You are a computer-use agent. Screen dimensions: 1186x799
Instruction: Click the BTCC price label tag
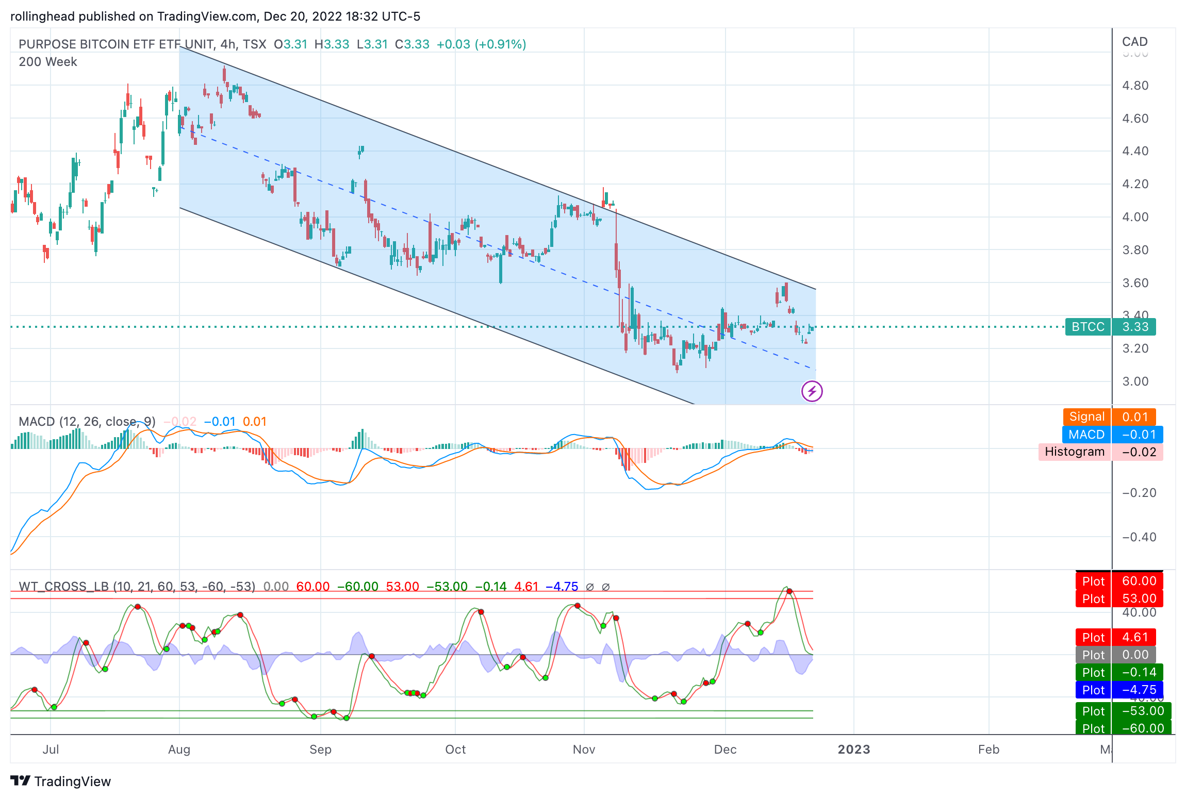1088,327
